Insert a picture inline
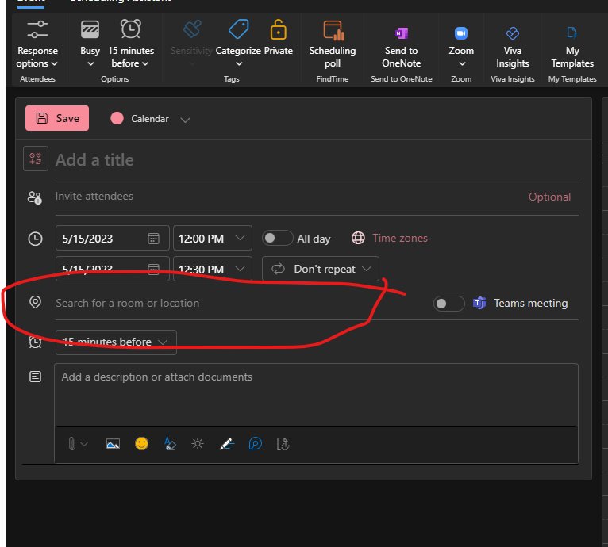The image size is (608, 547). tap(113, 444)
